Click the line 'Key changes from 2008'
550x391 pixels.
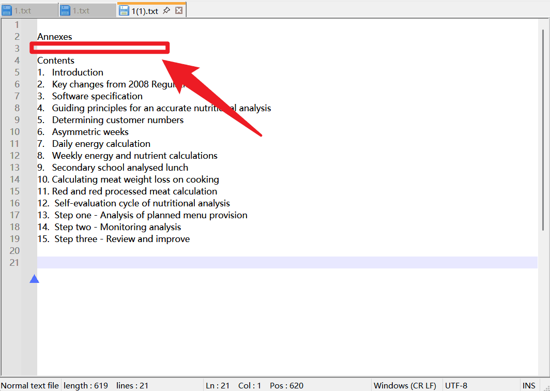(x=100, y=84)
